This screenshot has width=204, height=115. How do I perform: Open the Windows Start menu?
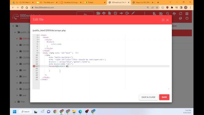[15, 111]
